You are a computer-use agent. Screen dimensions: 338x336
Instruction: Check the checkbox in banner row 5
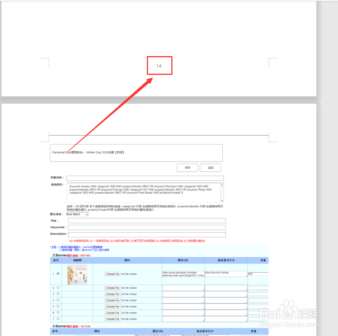(x=58, y=306)
